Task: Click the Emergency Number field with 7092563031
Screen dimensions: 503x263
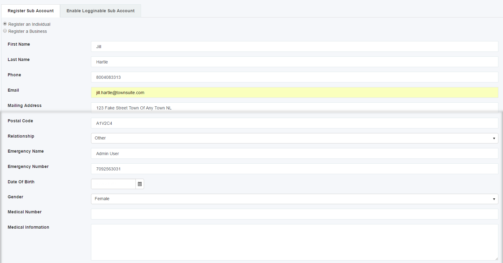Action: tap(295, 169)
